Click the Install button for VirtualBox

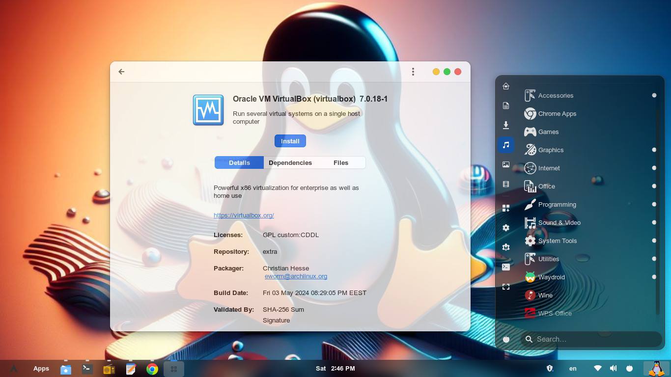(x=290, y=141)
